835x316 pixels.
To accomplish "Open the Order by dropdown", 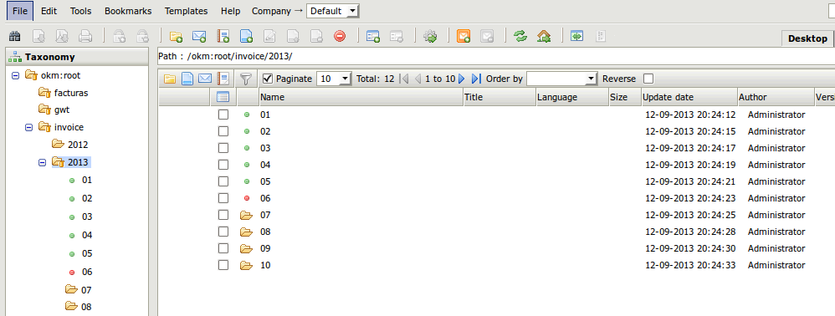I will [561, 79].
